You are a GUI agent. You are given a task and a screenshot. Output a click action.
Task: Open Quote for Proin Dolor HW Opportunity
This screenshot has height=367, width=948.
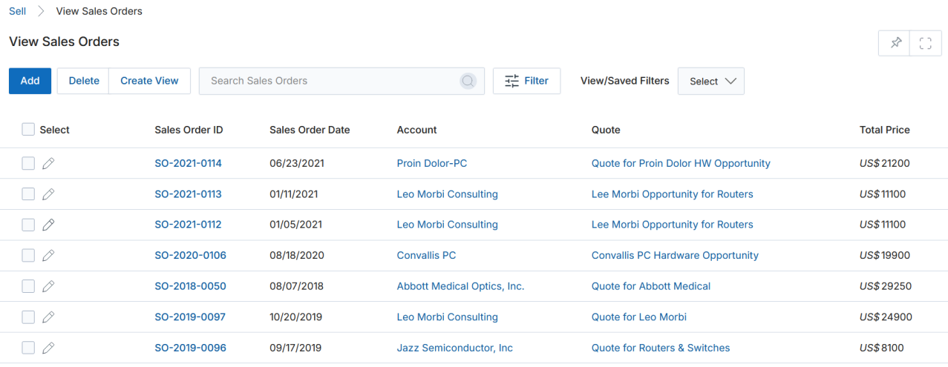[x=681, y=163]
